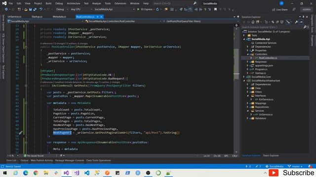Close the PostController.cs tab
The width and height of the screenshot is (316, 177).
[x=101, y=17]
